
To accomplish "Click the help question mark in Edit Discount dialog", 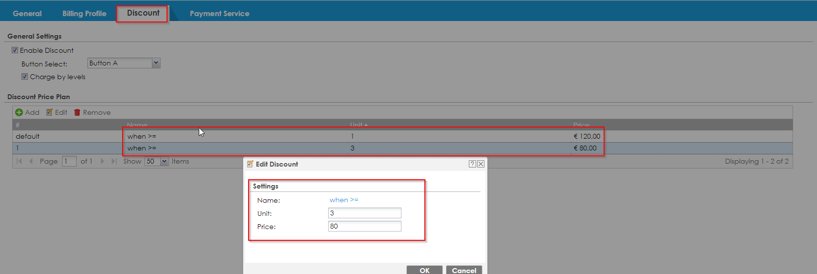I will click(x=472, y=164).
